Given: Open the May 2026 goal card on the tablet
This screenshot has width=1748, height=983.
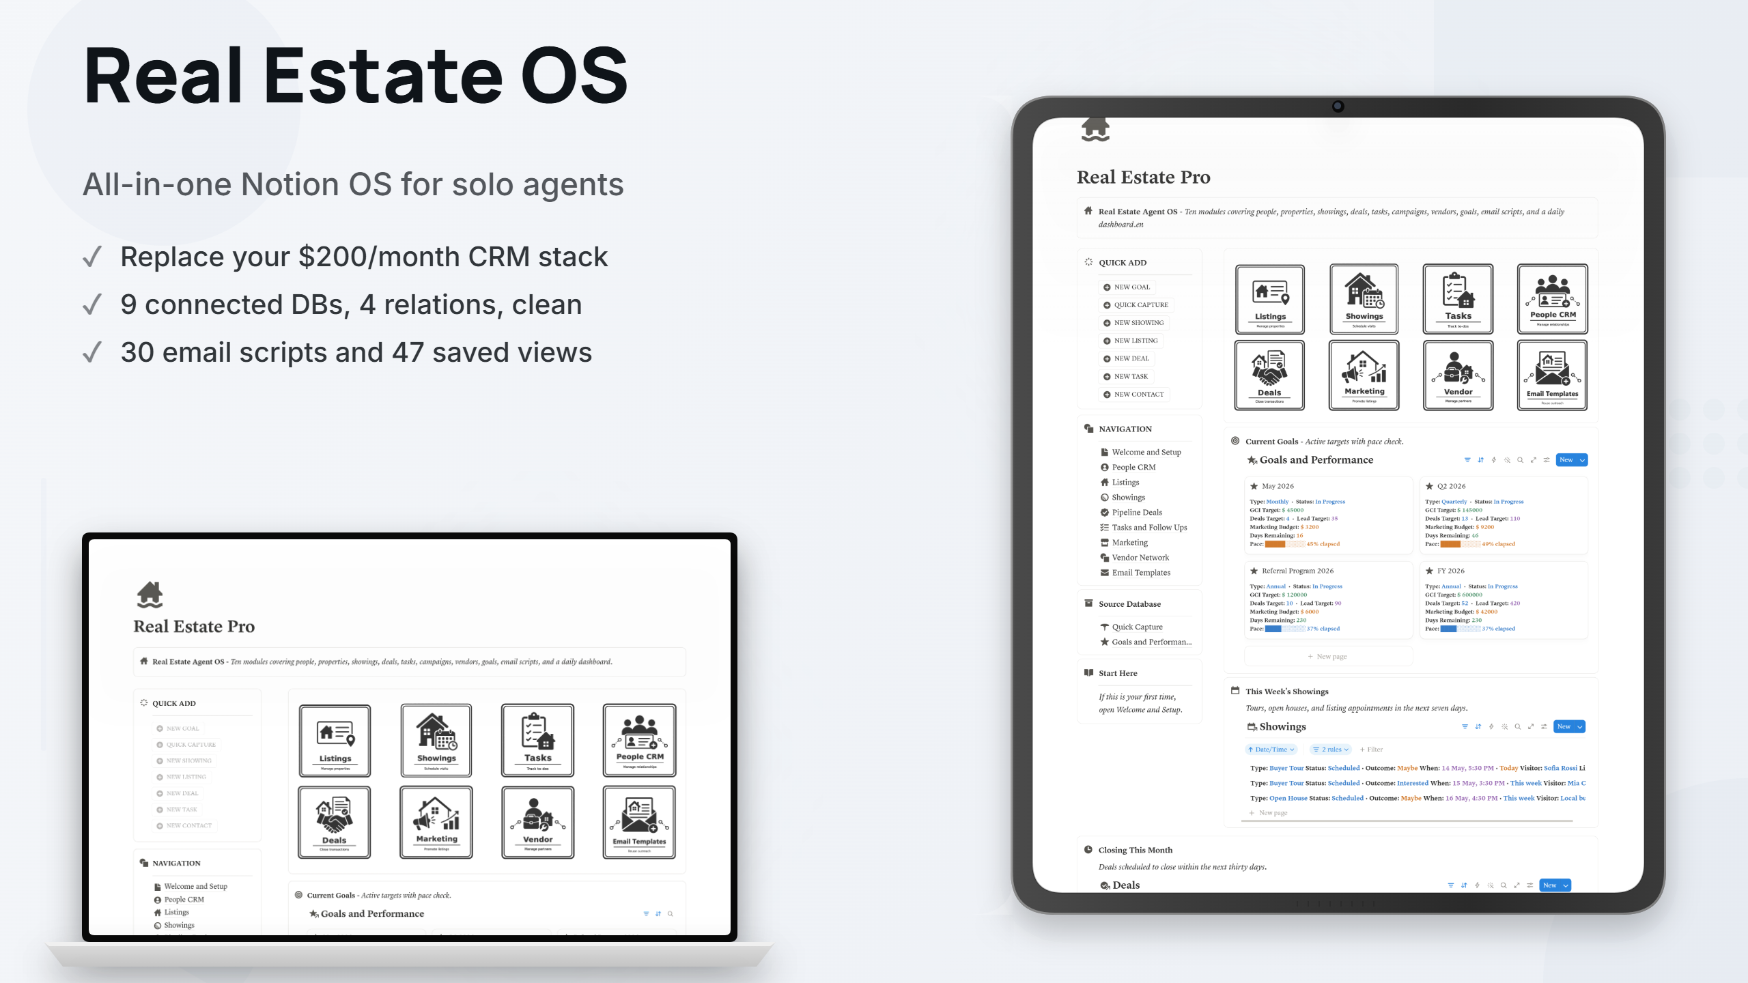Looking at the screenshot, I should pyautogui.click(x=1328, y=515).
